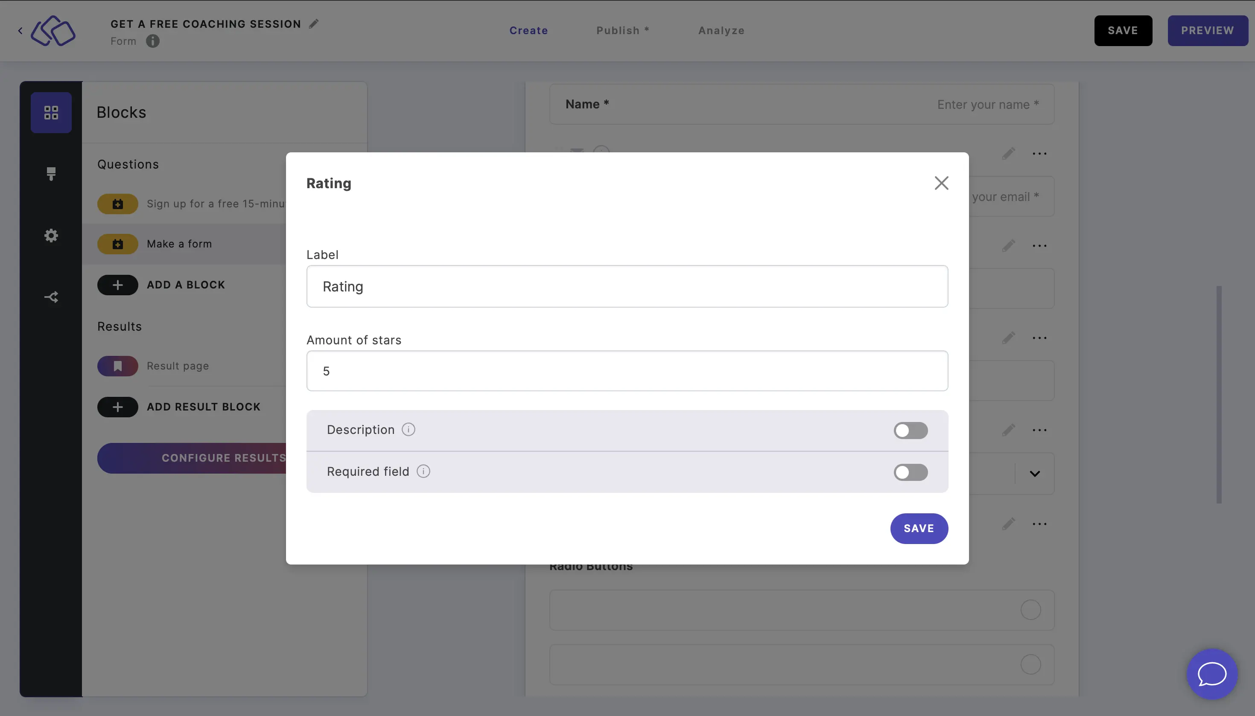Screen dimensions: 1255x716
Task: Click the app logo in the header
Action: pyautogui.click(x=53, y=30)
